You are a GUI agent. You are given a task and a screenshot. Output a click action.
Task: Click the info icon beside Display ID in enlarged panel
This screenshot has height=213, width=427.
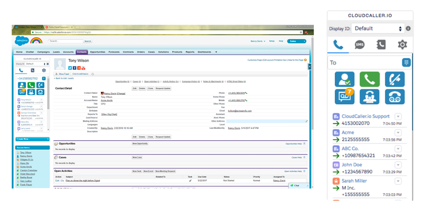coord(408,29)
